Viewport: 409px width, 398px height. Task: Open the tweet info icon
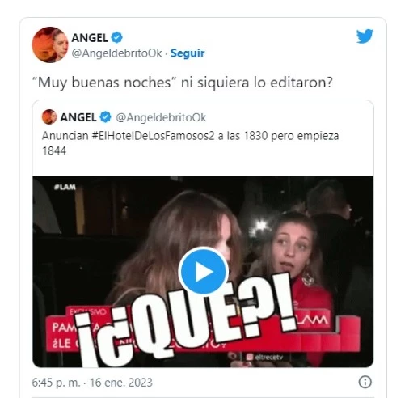365,382
